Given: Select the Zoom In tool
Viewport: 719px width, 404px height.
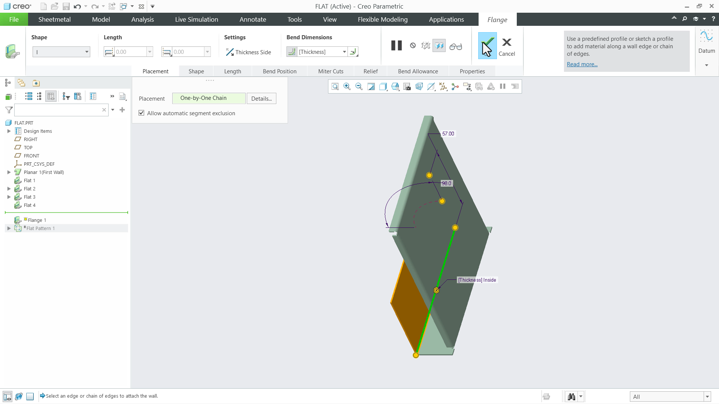Looking at the screenshot, I should coord(347,86).
